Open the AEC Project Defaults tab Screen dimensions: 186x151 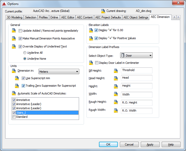(108, 17)
